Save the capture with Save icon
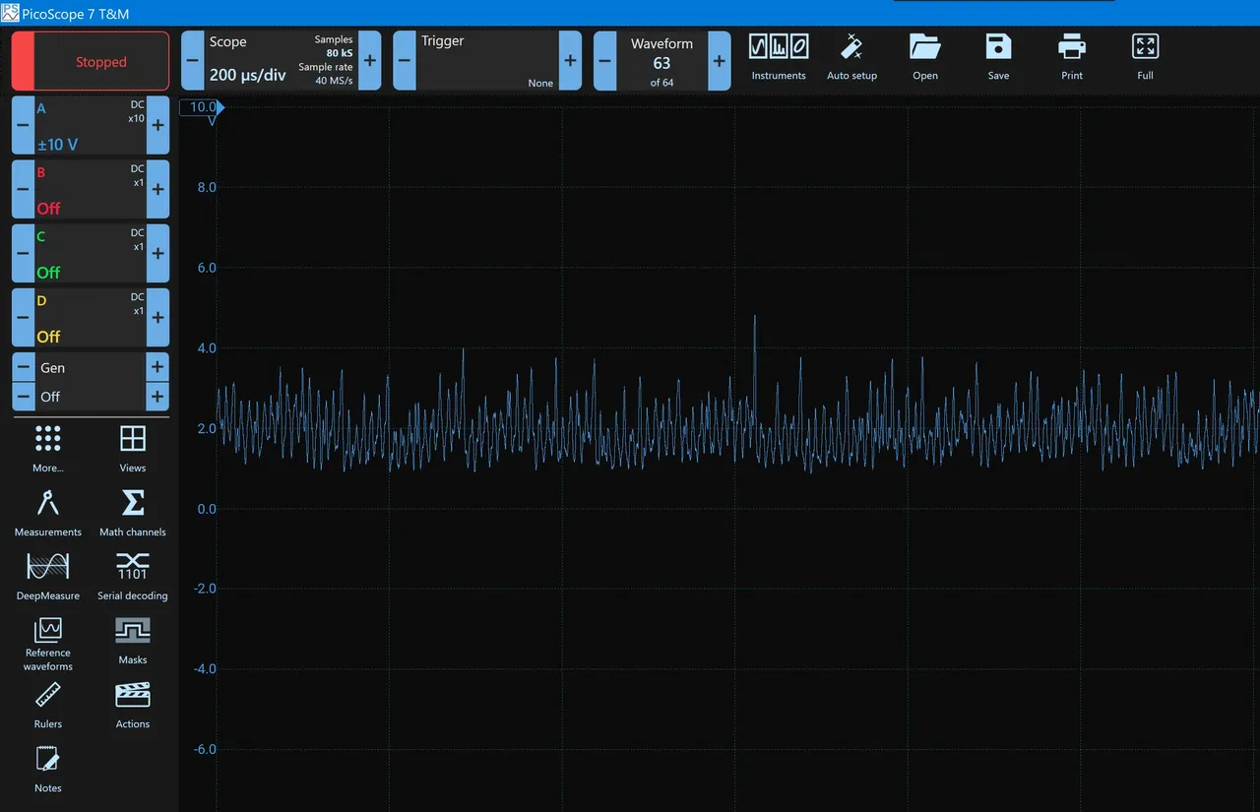 pos(998,47)
